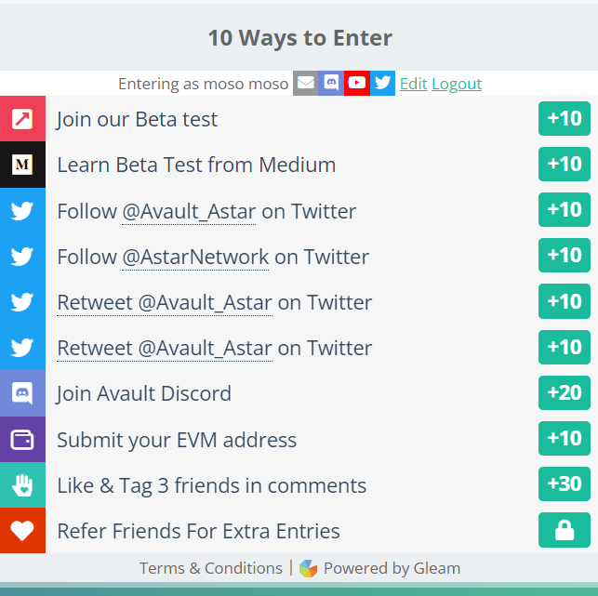Click the heart icon for Refer Friends
The image size is (598, 596).
[22, 531]
